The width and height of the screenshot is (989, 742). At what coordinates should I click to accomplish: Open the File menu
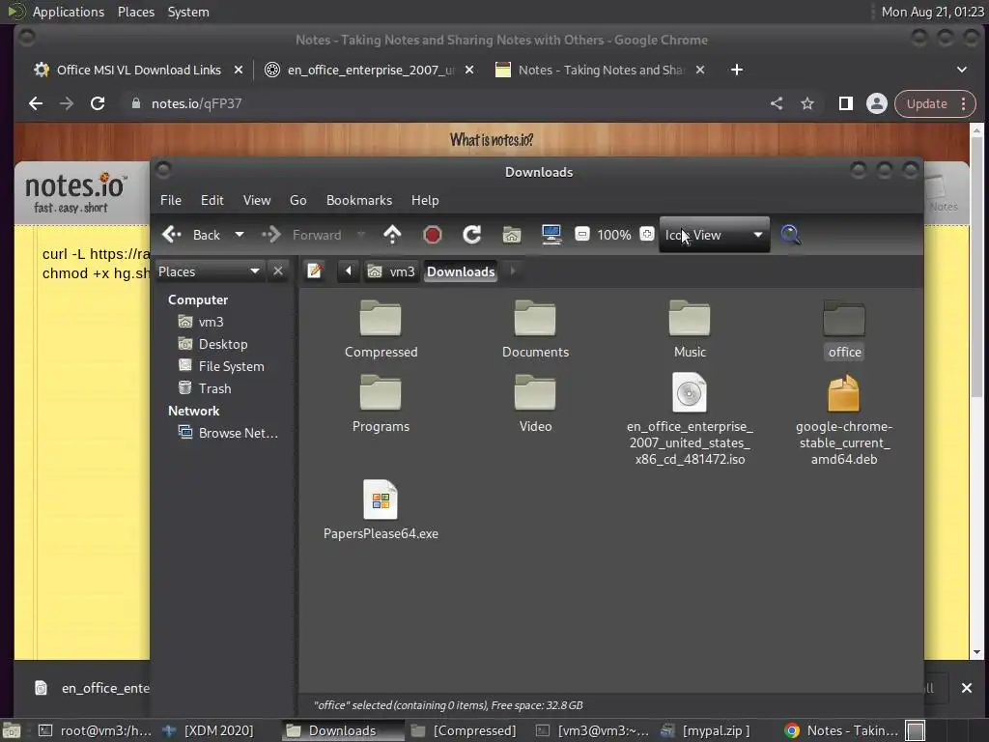(x=170, y=200)
